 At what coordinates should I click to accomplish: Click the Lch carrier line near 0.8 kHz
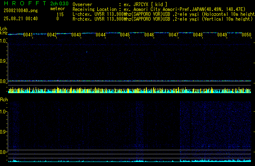(129, 81)
